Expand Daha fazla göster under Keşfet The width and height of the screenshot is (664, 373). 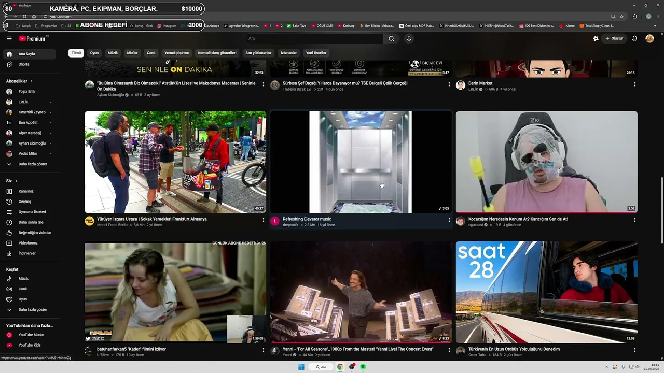tap(30, 310)
